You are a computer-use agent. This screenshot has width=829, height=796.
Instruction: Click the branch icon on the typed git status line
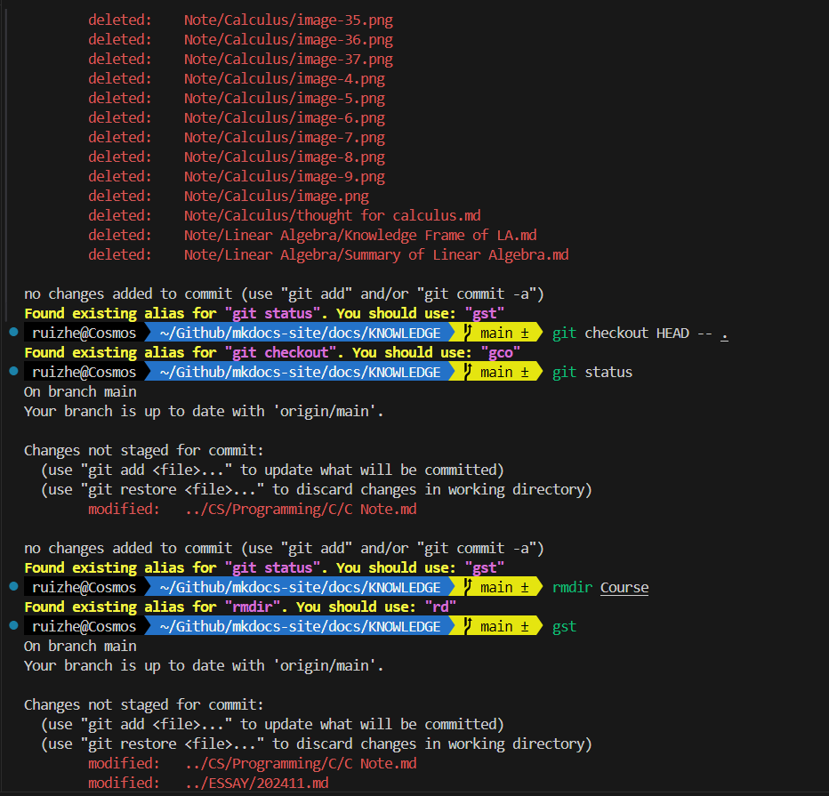click(467, 372)
